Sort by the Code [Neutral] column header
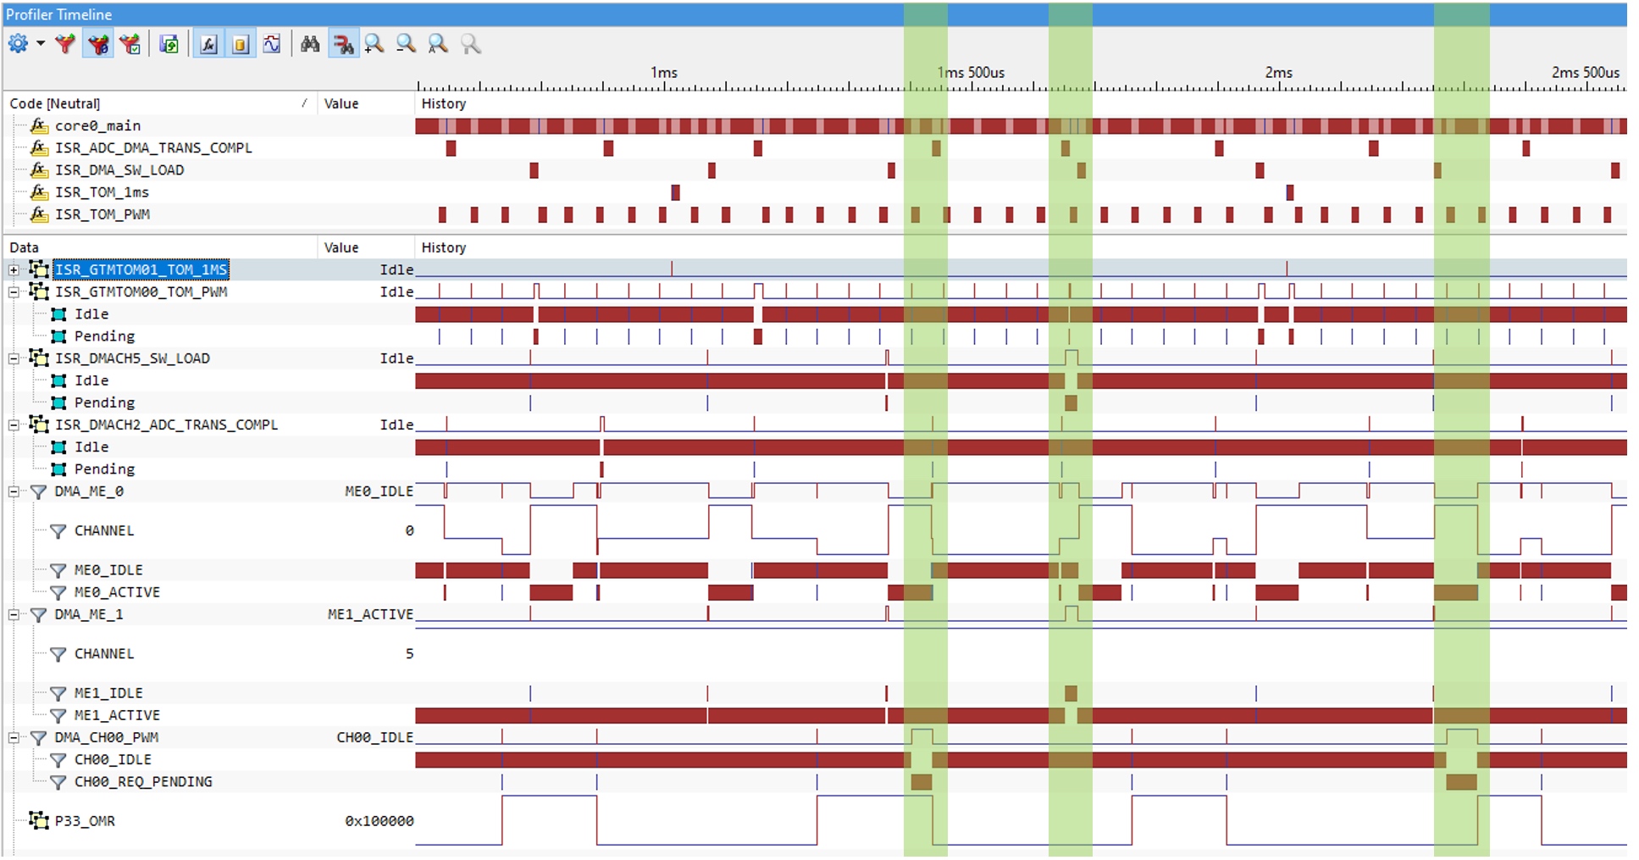 point(55,103)
